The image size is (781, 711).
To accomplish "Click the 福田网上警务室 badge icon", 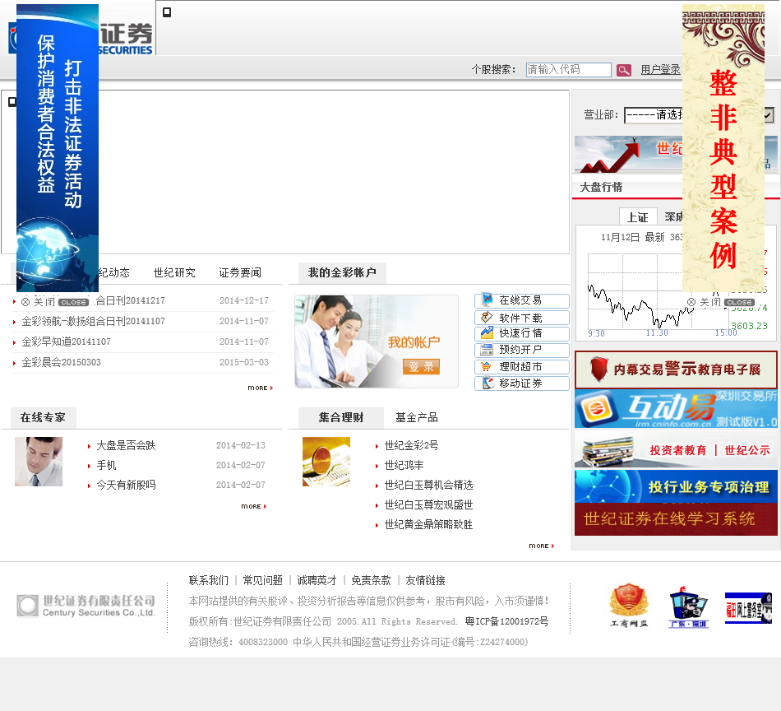I will 748,607.
